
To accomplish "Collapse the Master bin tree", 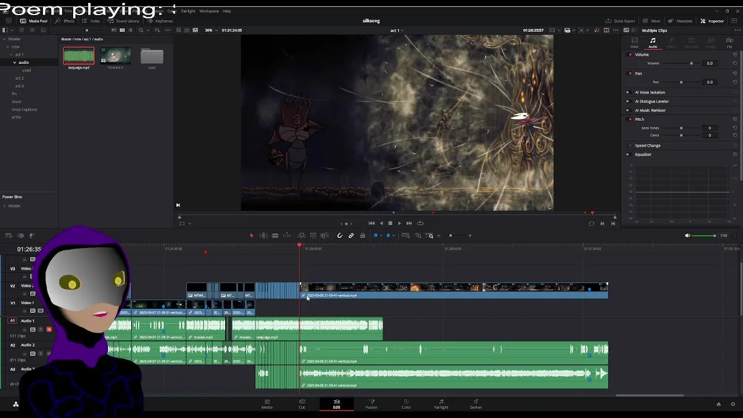I will pos(4,39).
